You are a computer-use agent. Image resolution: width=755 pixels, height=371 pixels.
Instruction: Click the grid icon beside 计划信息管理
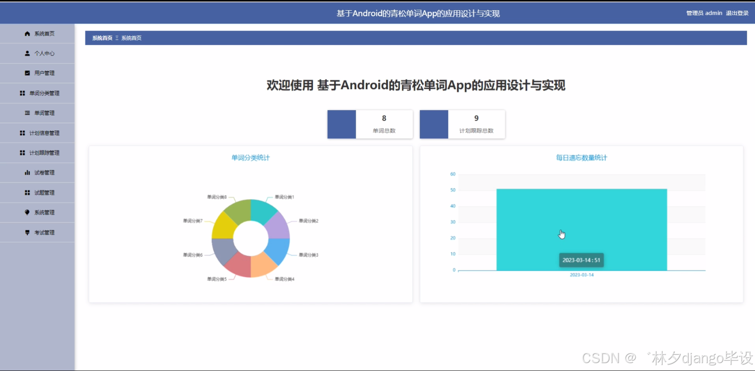pyautogui.click(x=22, y=133)
